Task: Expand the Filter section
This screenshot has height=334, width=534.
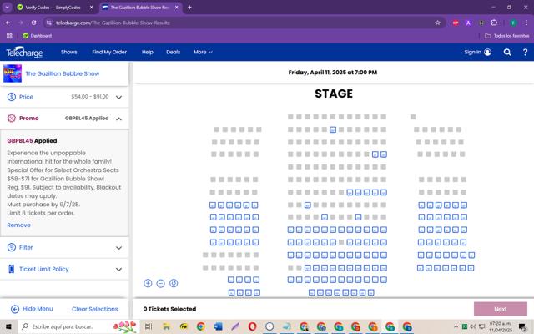Action: tap(118, 248)
